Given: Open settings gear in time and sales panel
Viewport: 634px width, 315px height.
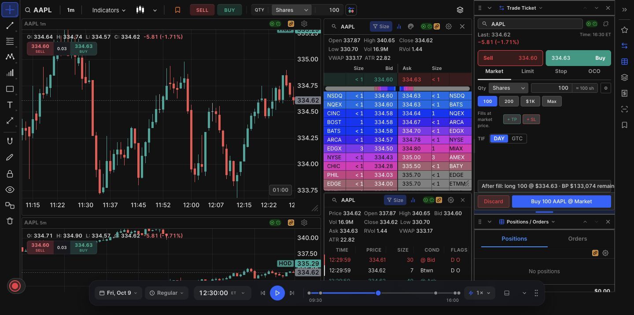Looking at the screenshot, I should [451, 200].
